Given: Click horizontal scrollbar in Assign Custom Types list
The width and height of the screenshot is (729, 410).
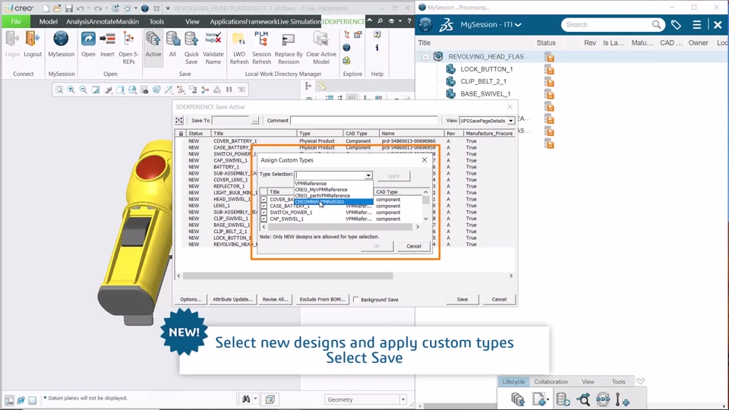Looking at the screenshot, I should pyautogui.click(x=341, y=227).
